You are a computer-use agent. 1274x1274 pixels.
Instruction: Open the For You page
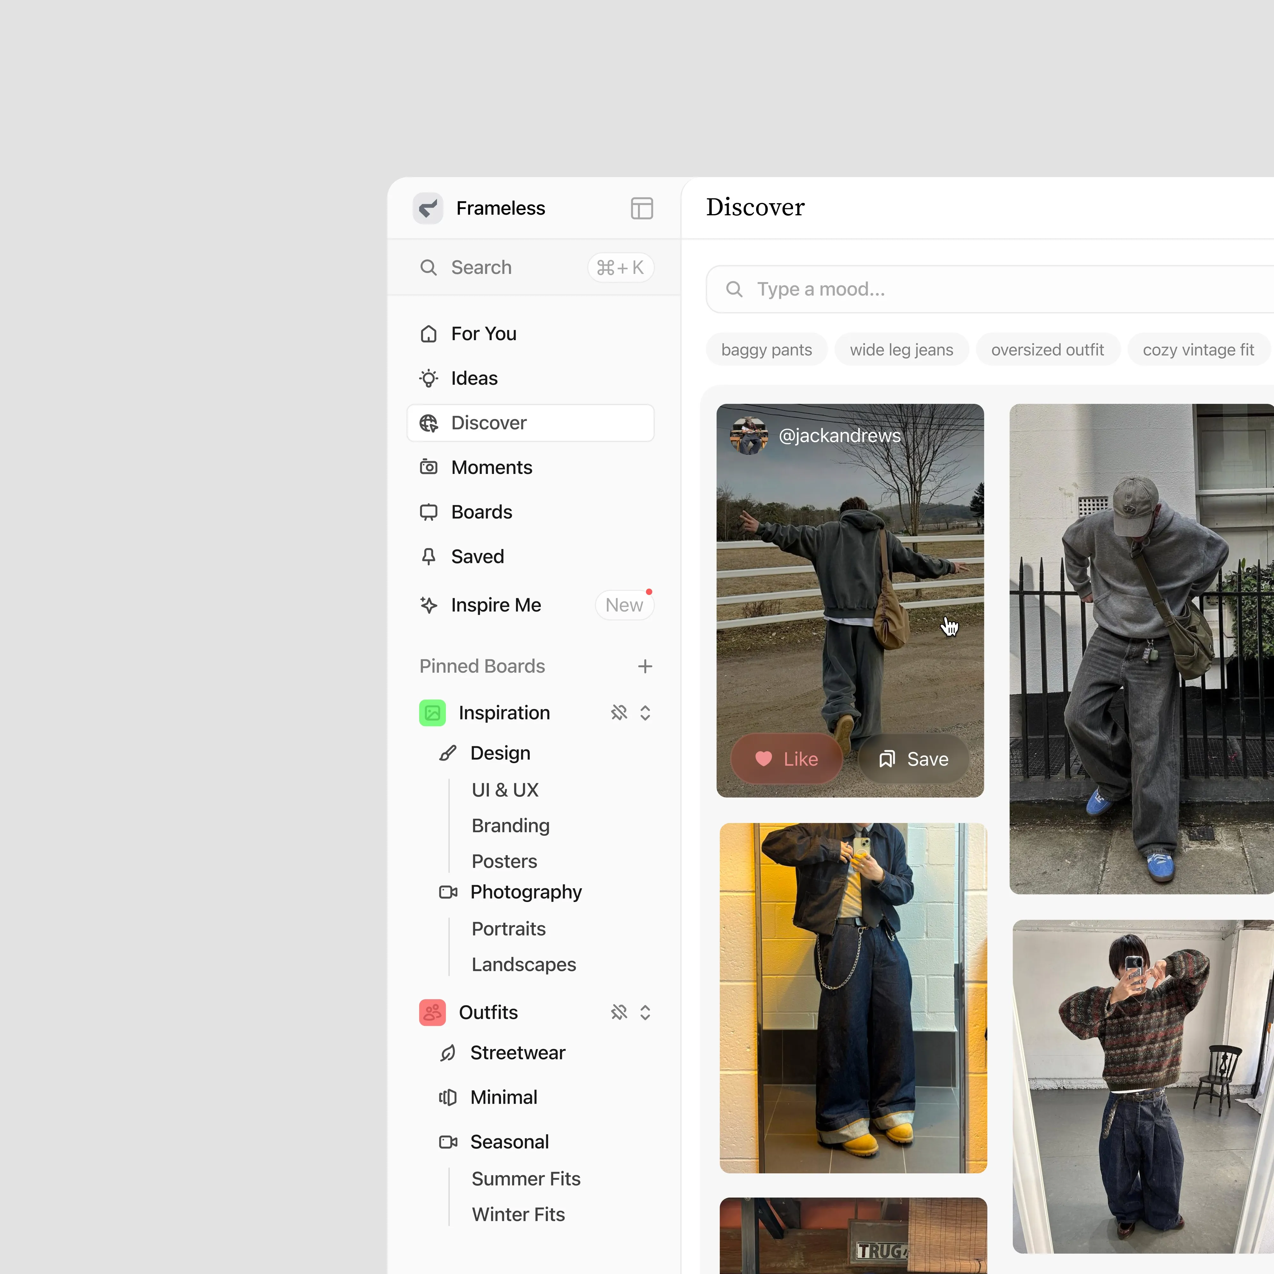pyautogui.click(x=483, y=334)
